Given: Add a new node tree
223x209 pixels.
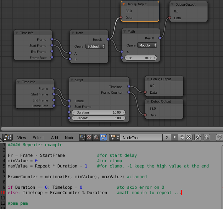Looking at the screenshot, I should pyautogui.click(x=182, y=138).
